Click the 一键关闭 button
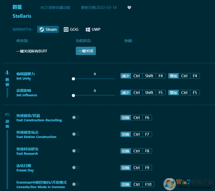215x191 pixels. pyautogui.click(x=86, y=51)
